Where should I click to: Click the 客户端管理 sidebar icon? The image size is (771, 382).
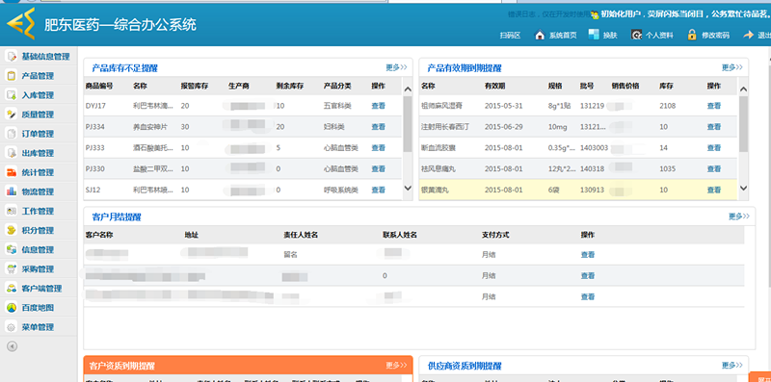[11, 289]
